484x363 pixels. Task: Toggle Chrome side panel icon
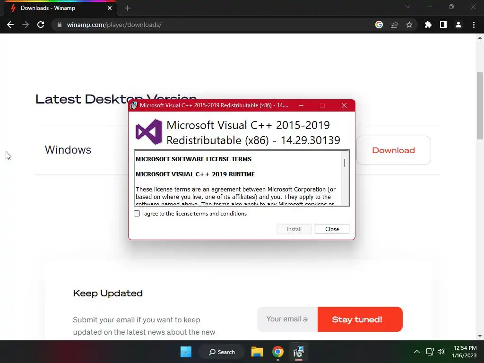[x=443, y=25]
